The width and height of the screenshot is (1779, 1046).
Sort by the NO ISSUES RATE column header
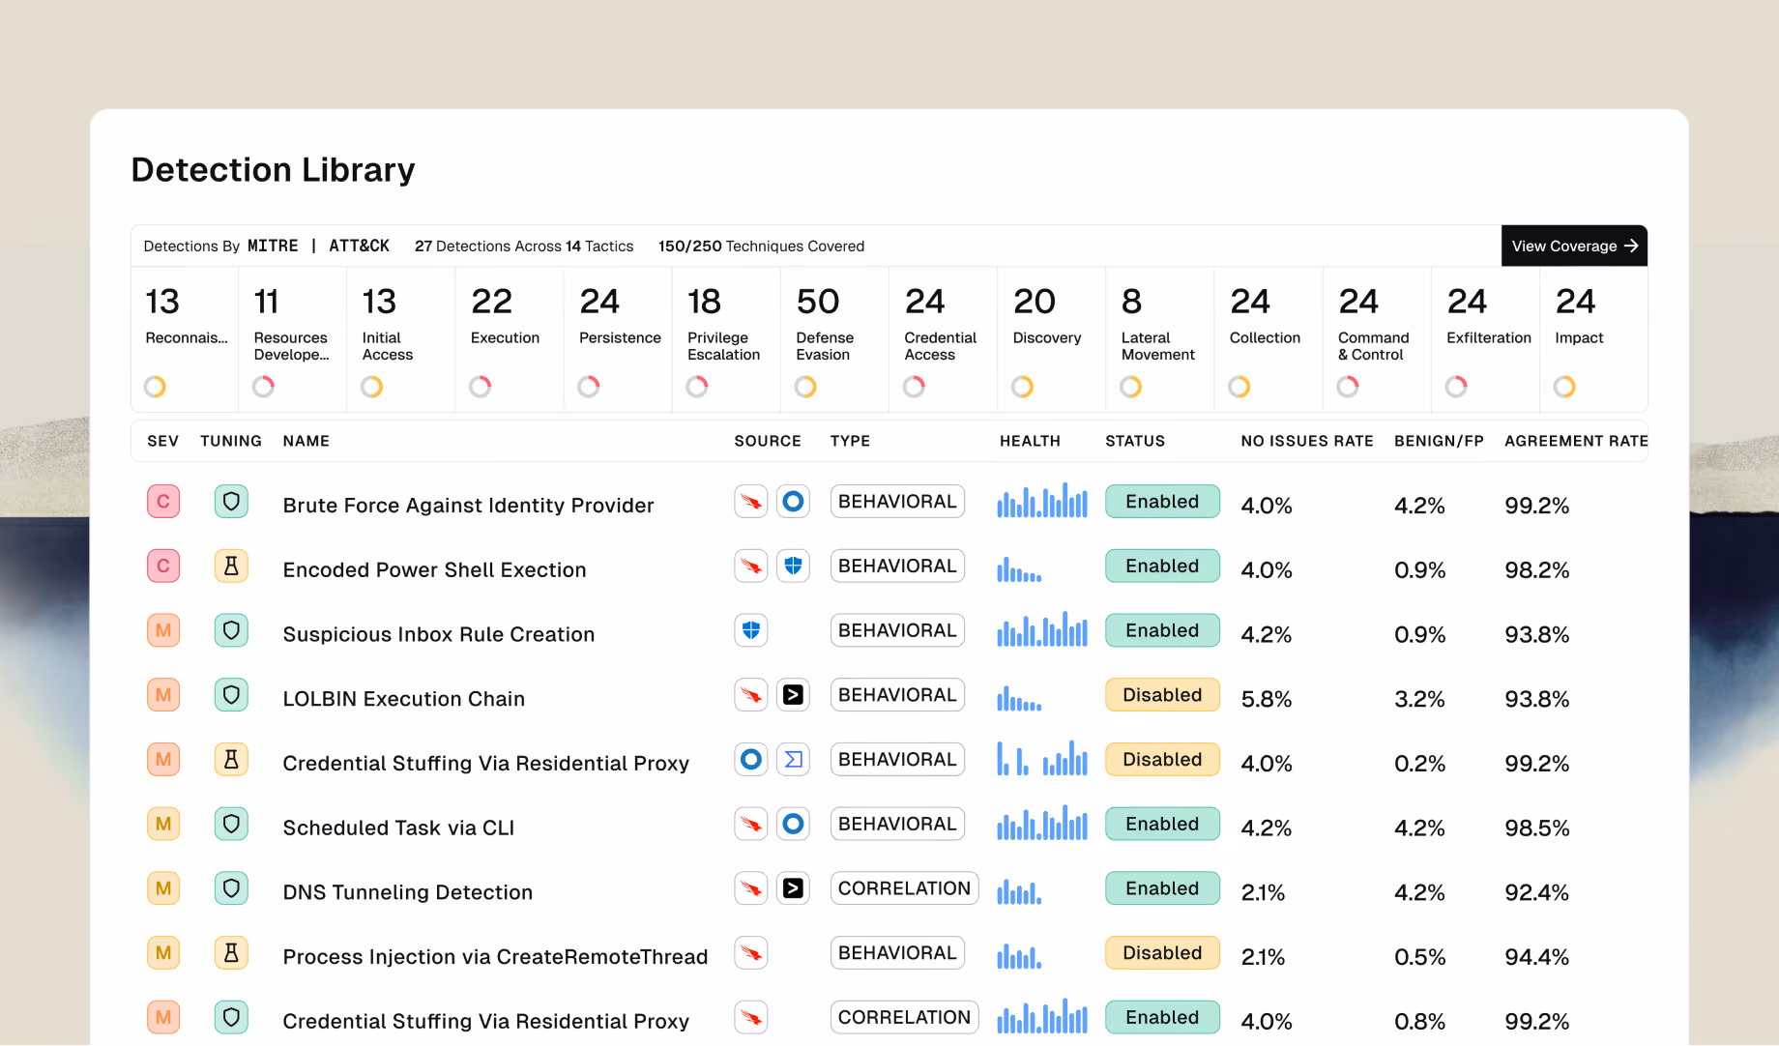tap(1307, 441)
